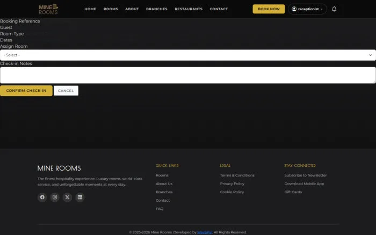Click Subscribe to Newsletter link

306,175
